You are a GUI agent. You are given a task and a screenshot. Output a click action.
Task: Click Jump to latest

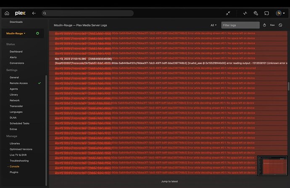pyautogui.click(x=169, y=181)
